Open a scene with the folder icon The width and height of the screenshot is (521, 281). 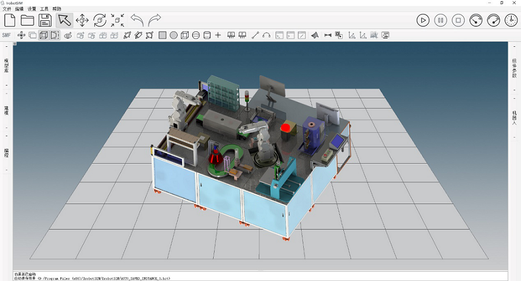click(x=27, y=20)
